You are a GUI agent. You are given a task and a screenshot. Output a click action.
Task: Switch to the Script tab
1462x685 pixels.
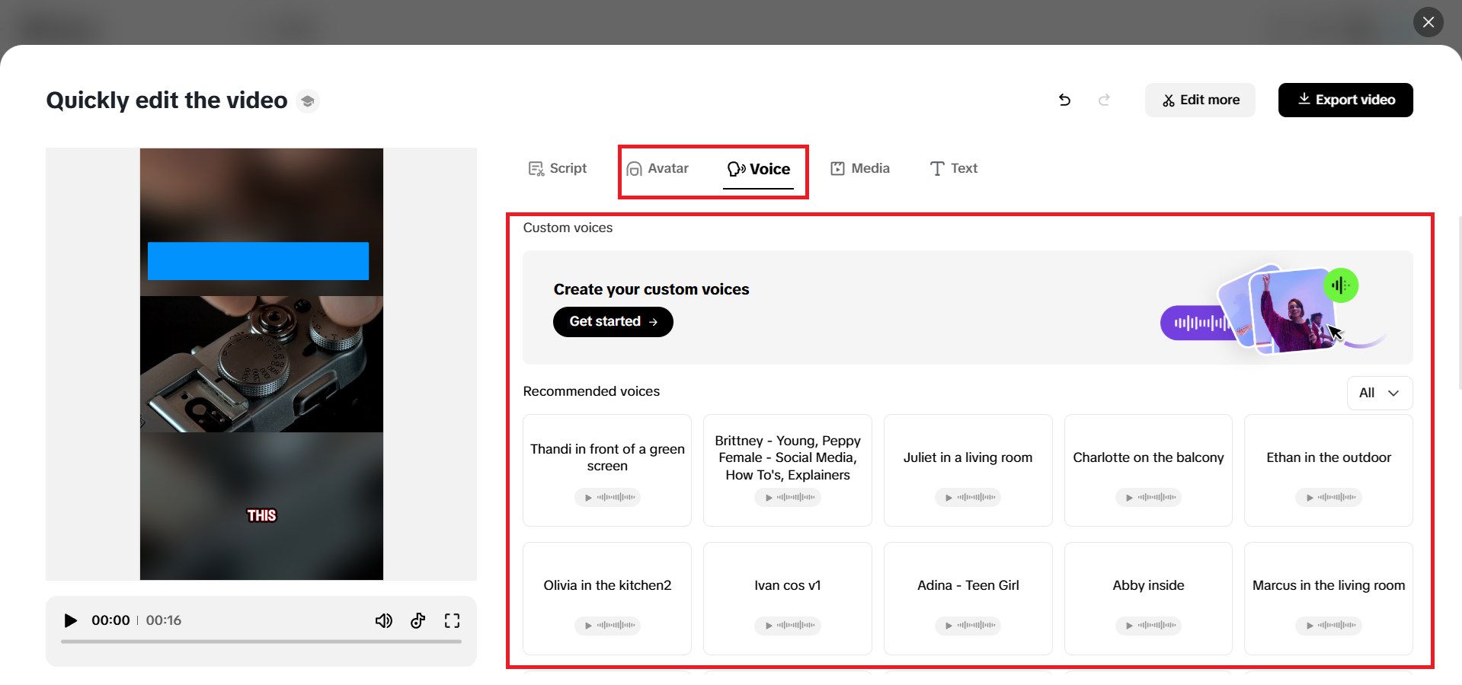pos(558,168)
